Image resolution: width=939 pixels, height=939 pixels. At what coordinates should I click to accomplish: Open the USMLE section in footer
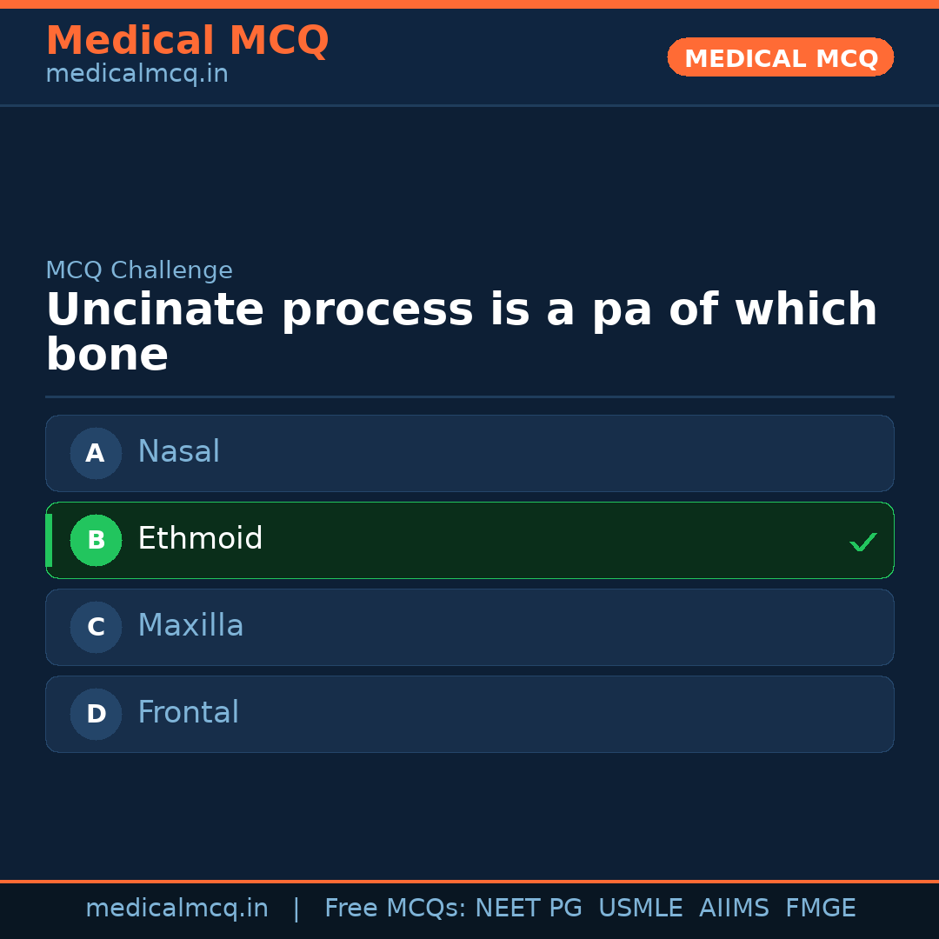pyautogui.click(x=641, y=907)
